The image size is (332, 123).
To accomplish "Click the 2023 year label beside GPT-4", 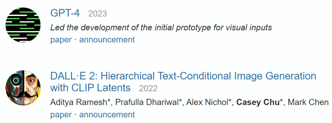I will (98, 14).
